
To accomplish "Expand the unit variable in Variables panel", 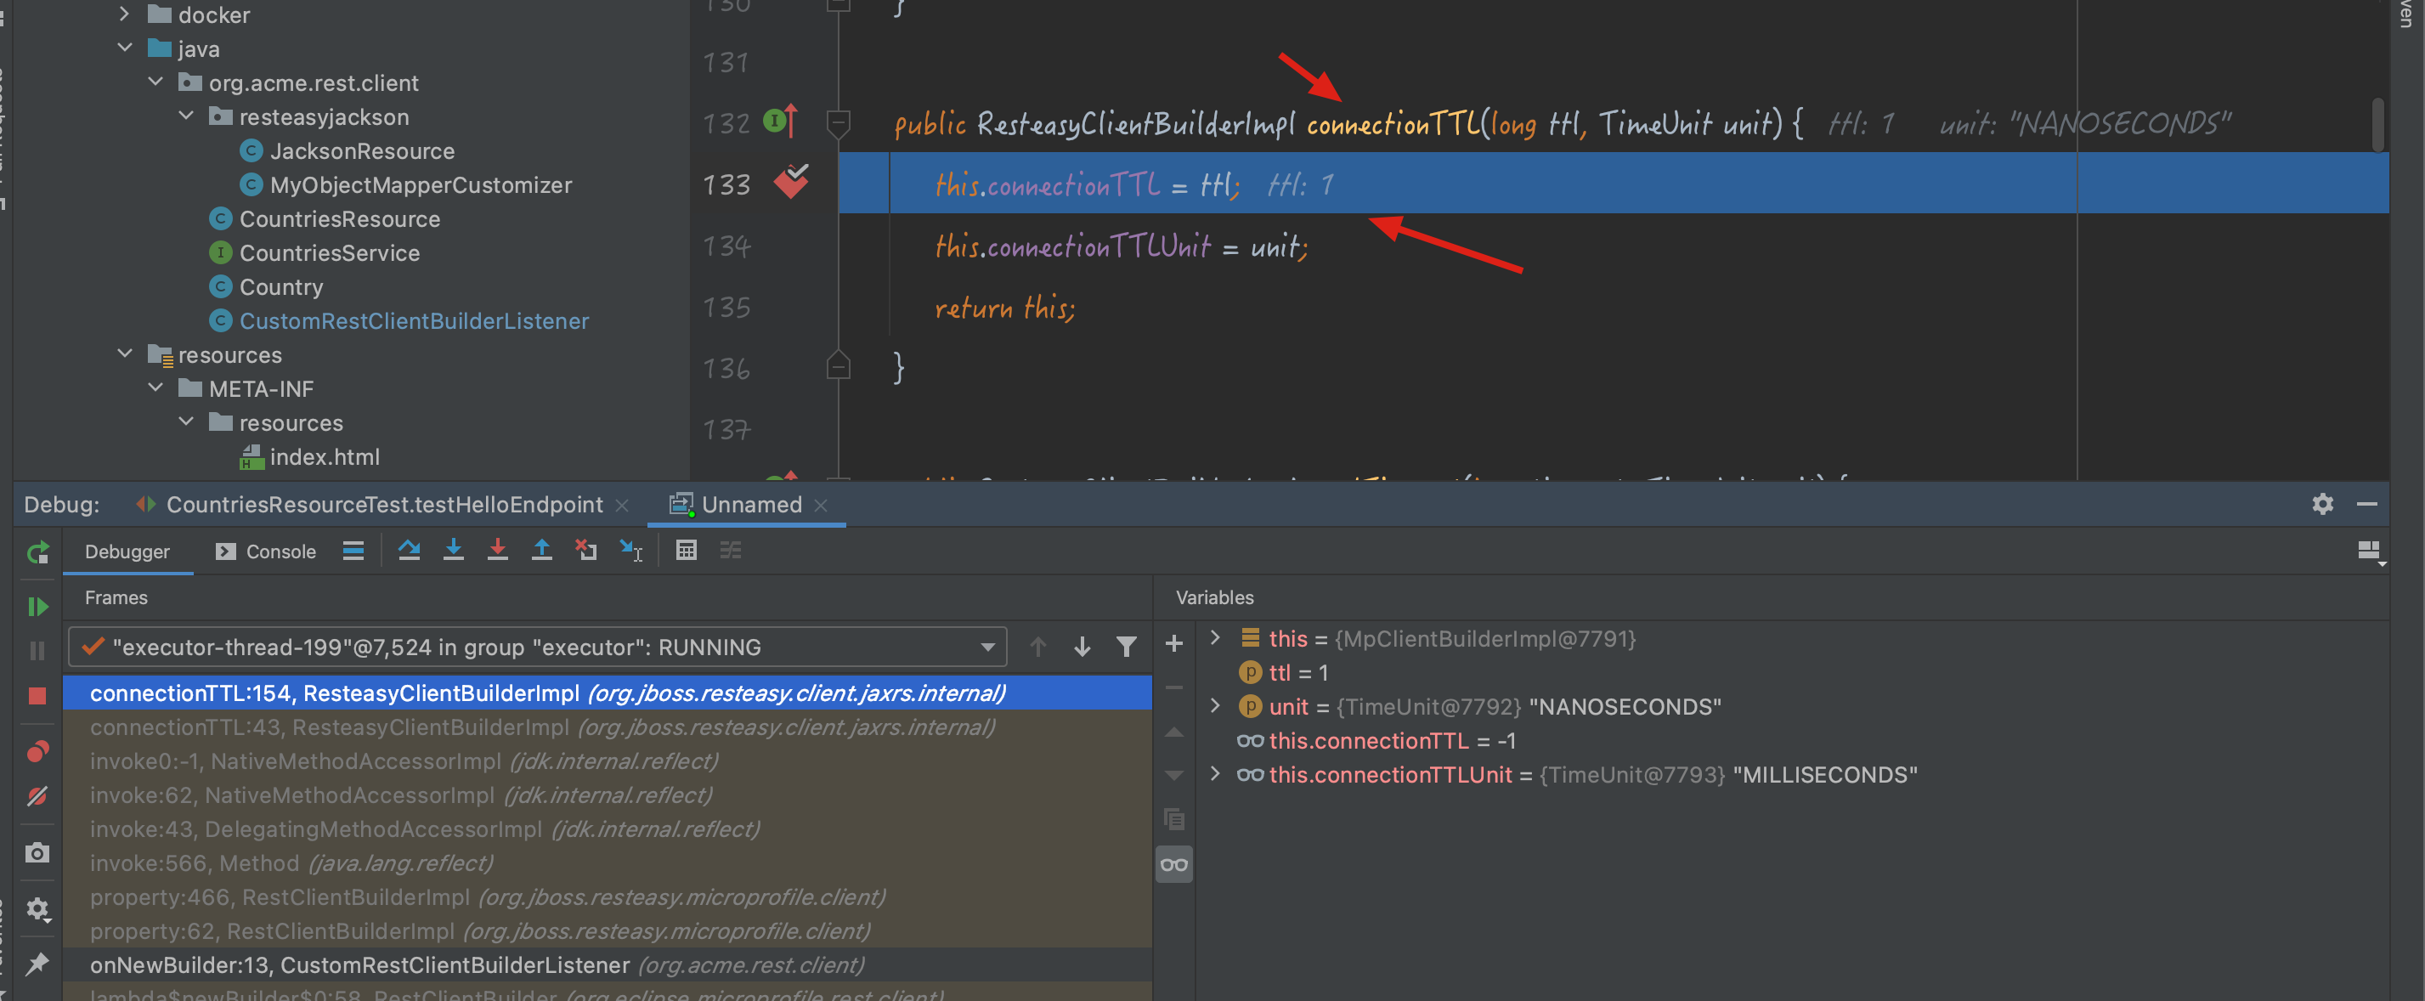I will point(1215,706).
